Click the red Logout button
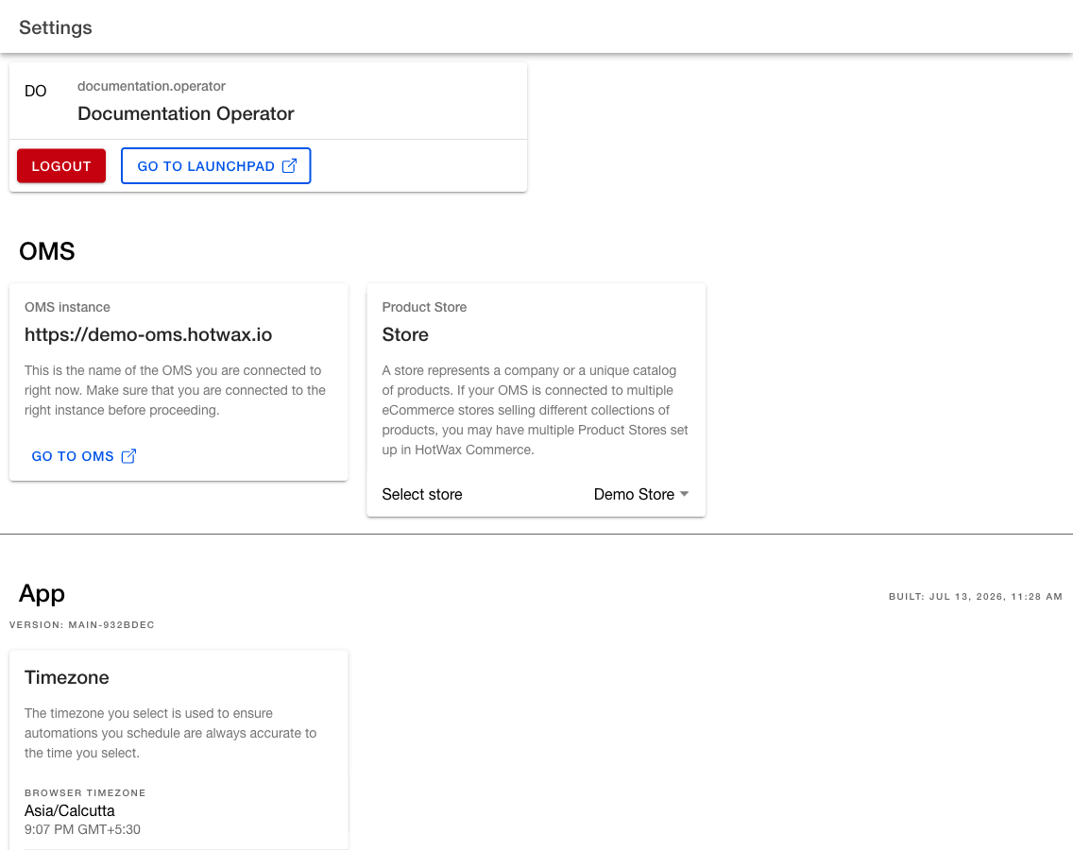The height and width of the screenshot is (850, 1073). point(61,165)
